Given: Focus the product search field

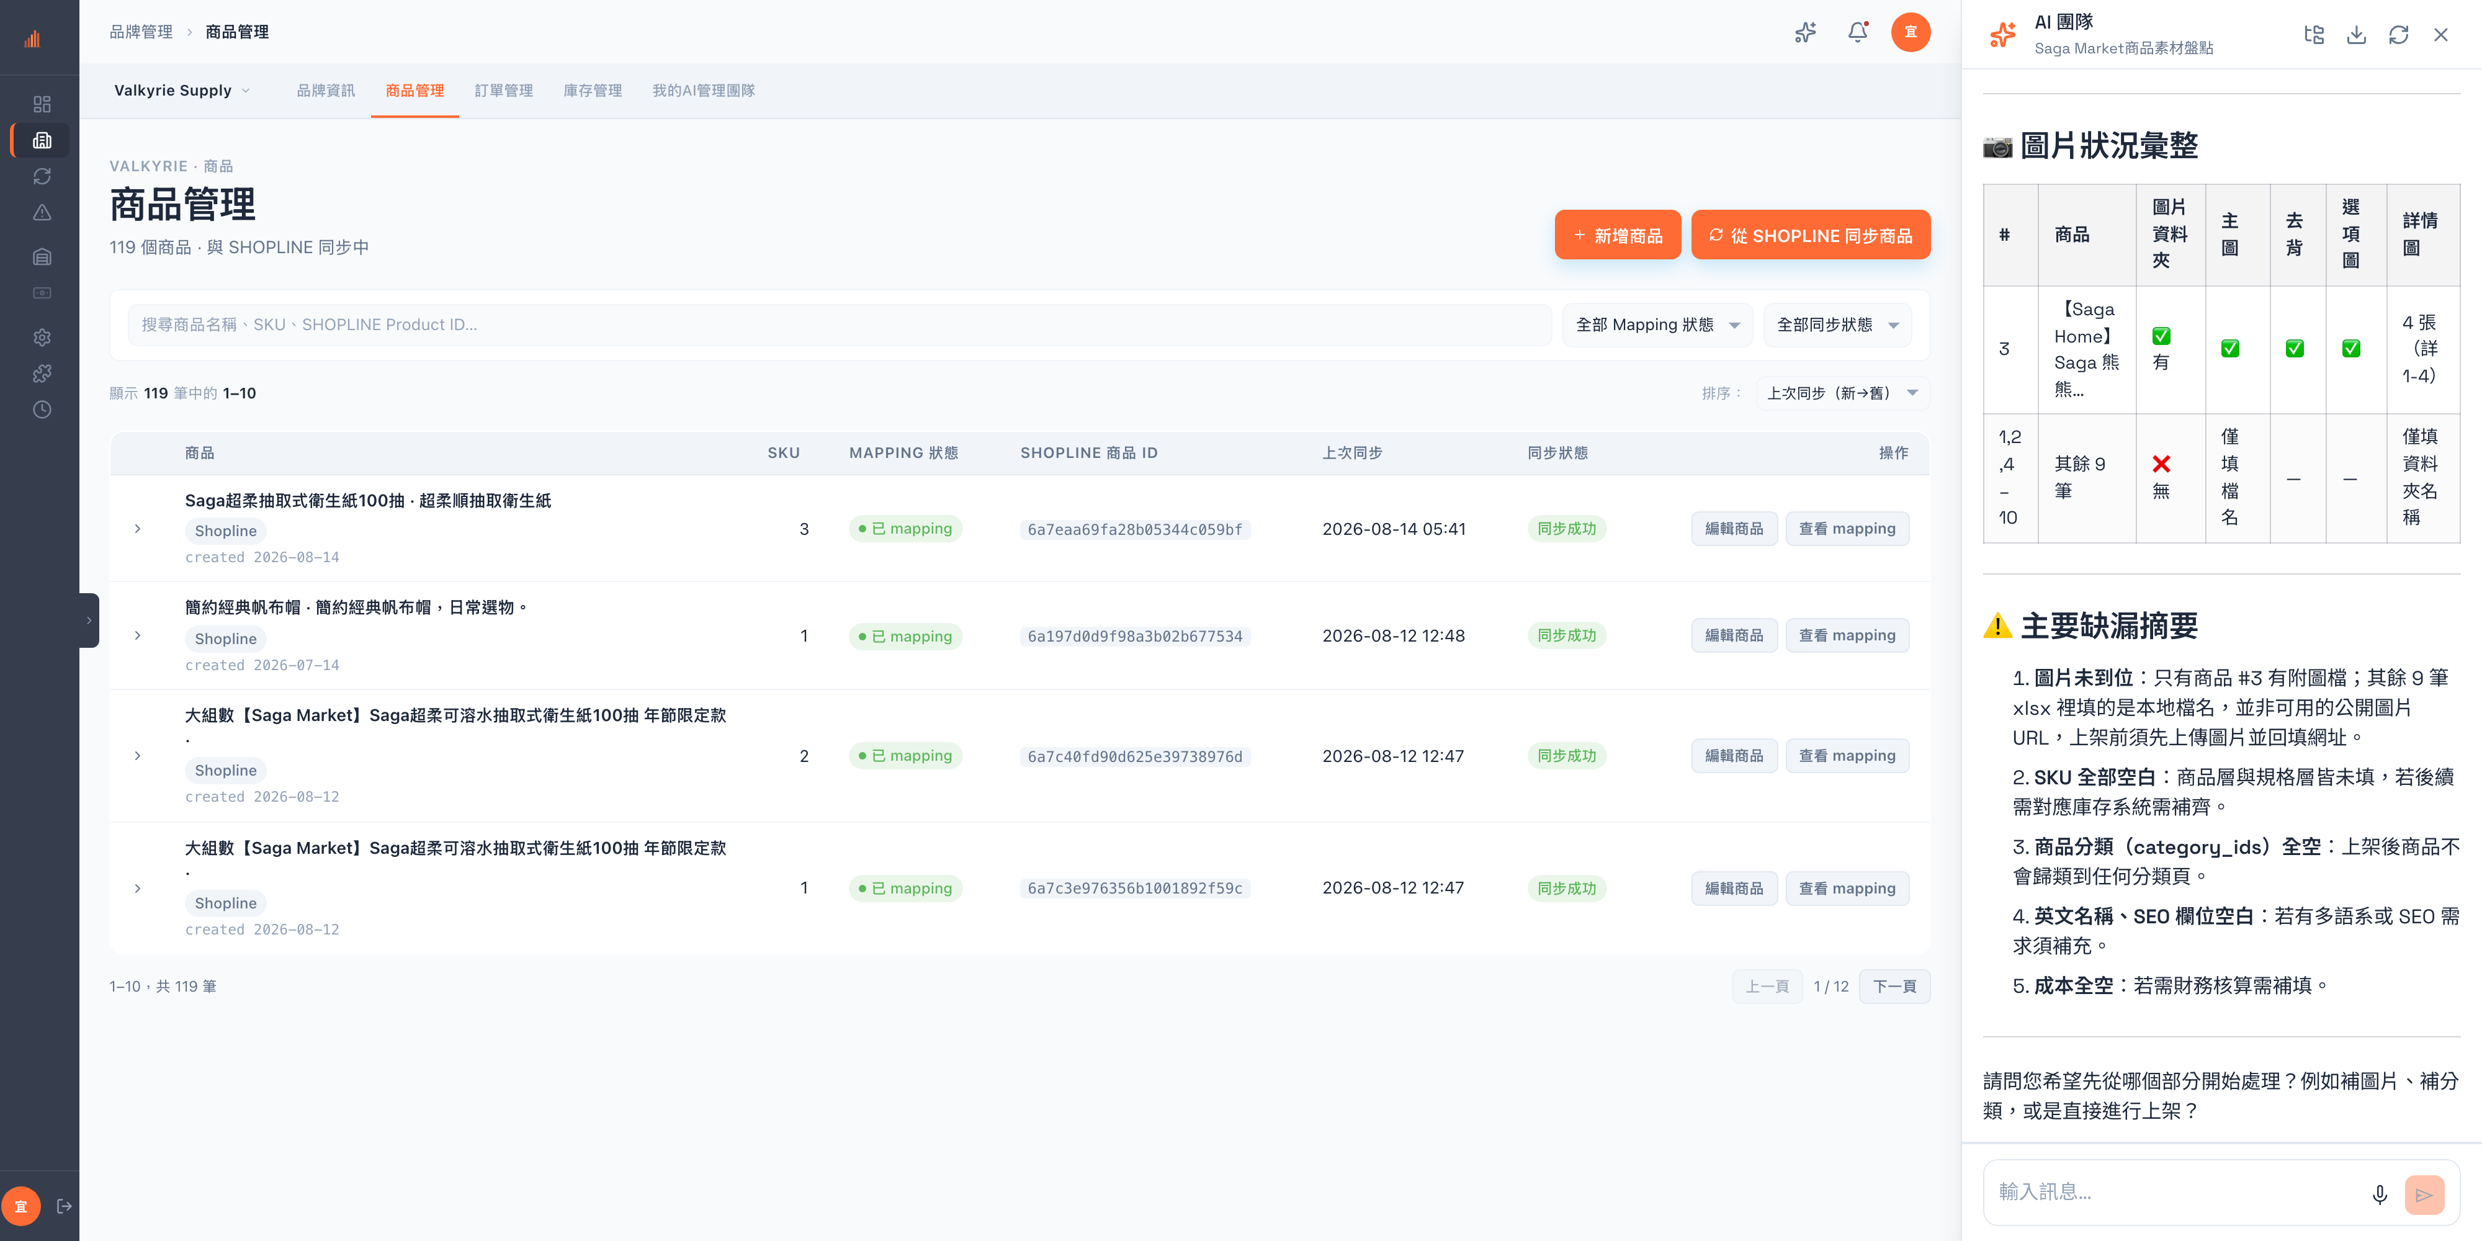Looking at the screenshot, I should 839,325.
